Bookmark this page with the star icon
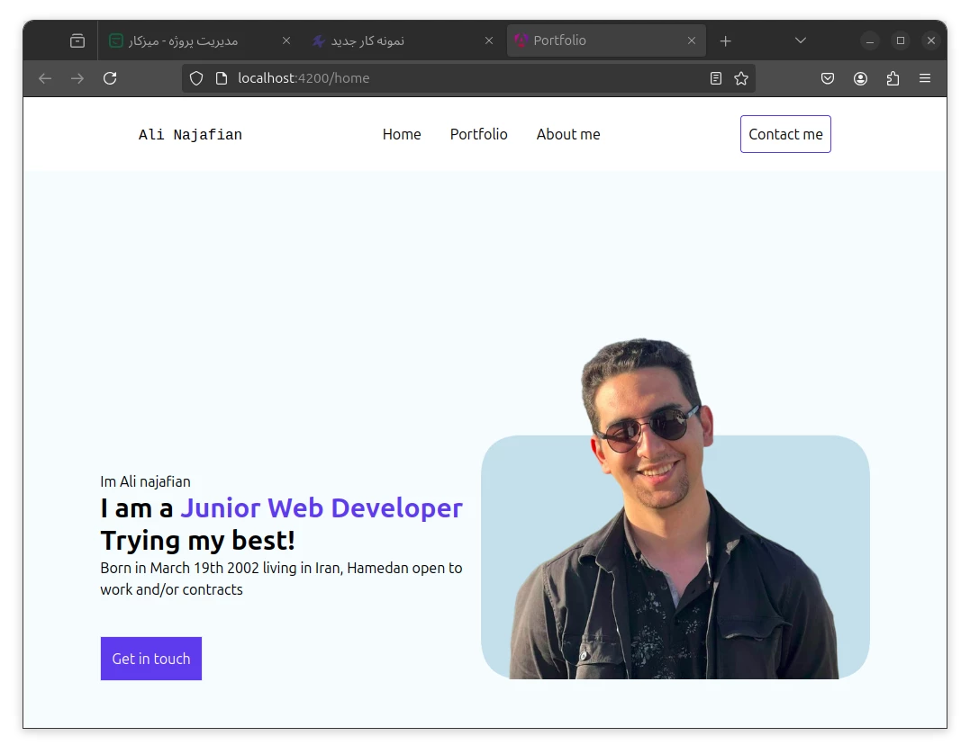 coord(741,78)
